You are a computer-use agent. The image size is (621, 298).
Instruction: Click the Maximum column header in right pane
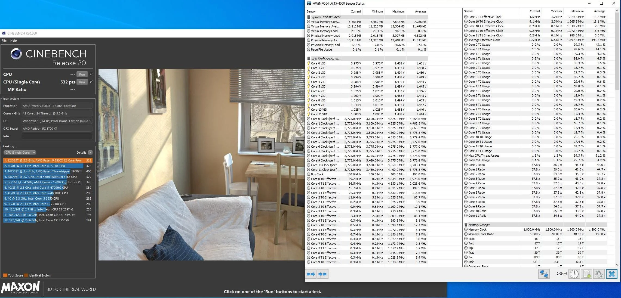(574, 11)
